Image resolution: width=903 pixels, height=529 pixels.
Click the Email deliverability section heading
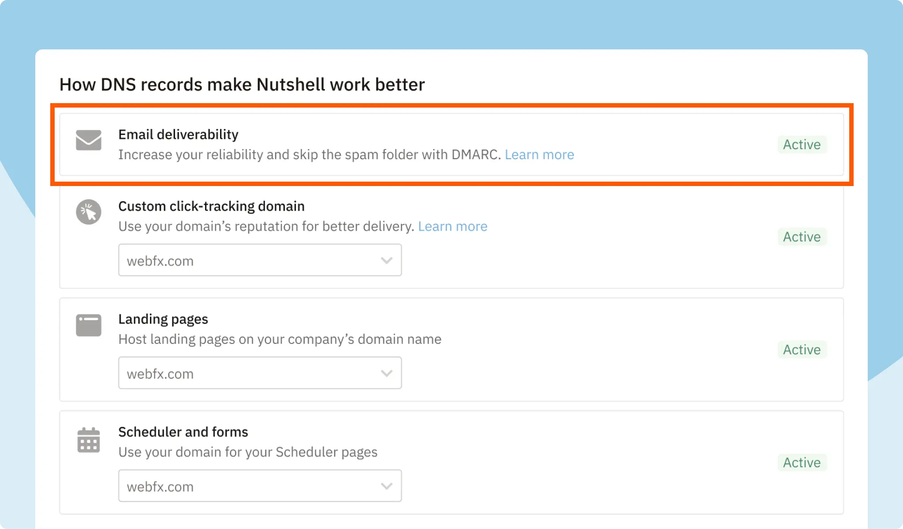[178, 134]
